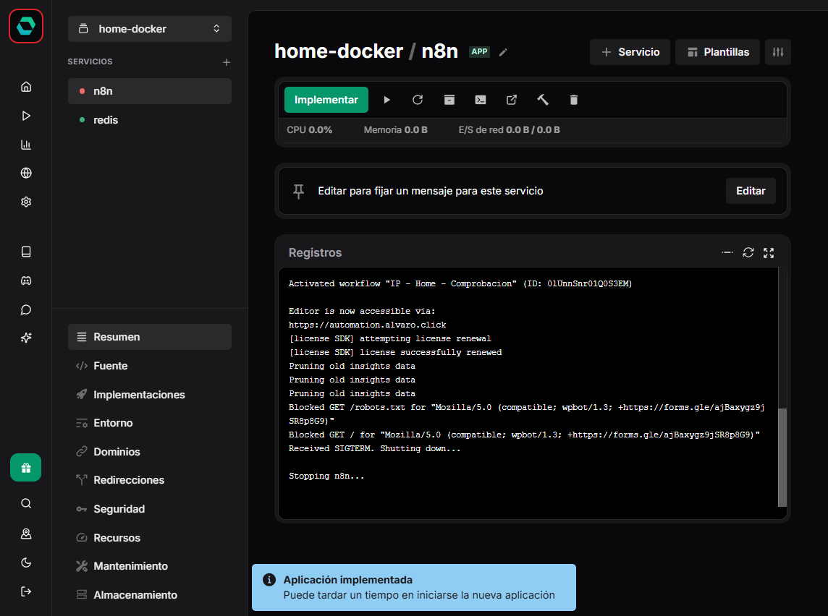The height and width of the screenshot is (616, 828).
Task: Click the green Implementar button
Action: pyautogui.click(x=326, y=100)
